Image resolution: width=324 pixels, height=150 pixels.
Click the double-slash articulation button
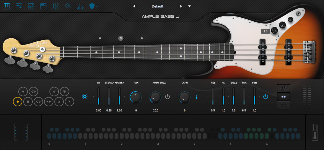[x=54, y=91]
